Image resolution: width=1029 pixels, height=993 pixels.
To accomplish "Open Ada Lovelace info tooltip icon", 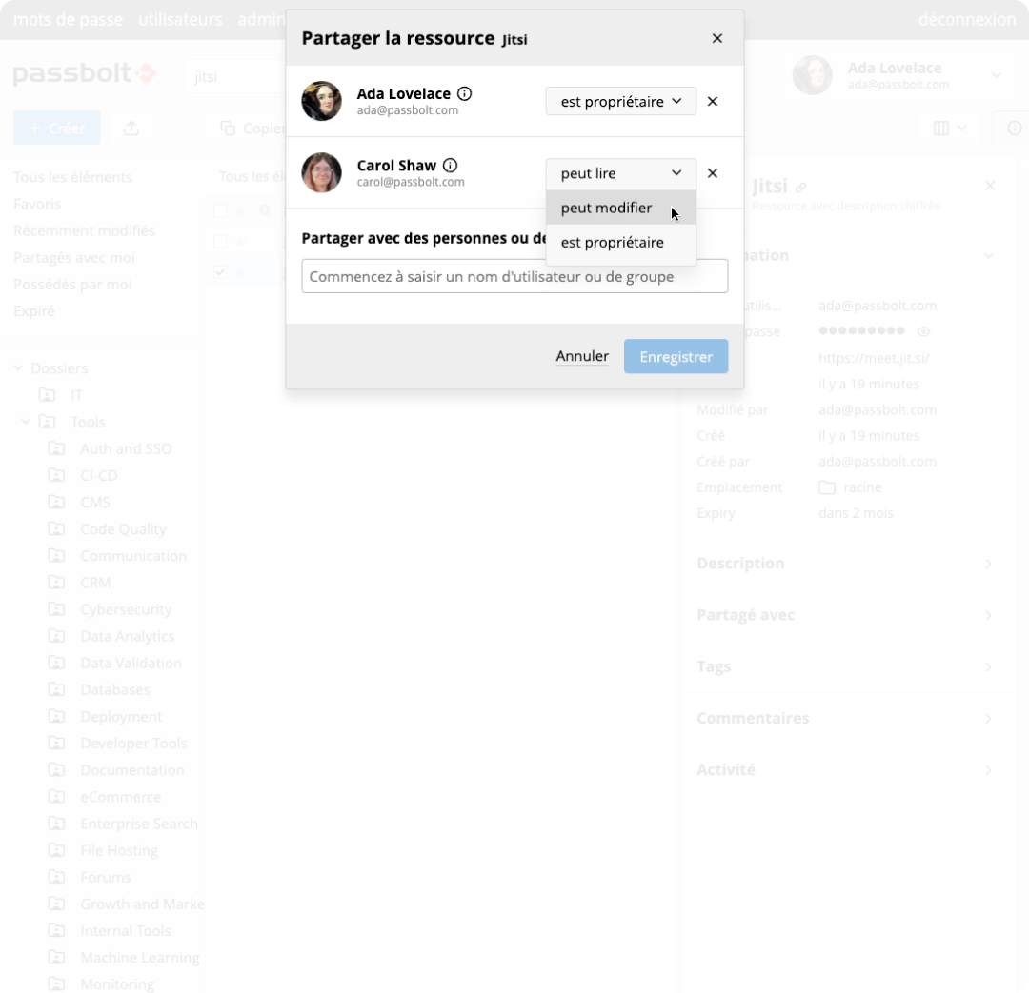I will pos(464,94).
